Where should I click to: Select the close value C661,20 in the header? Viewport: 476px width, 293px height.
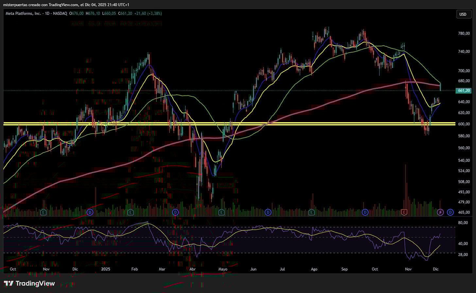click(125, 13)
